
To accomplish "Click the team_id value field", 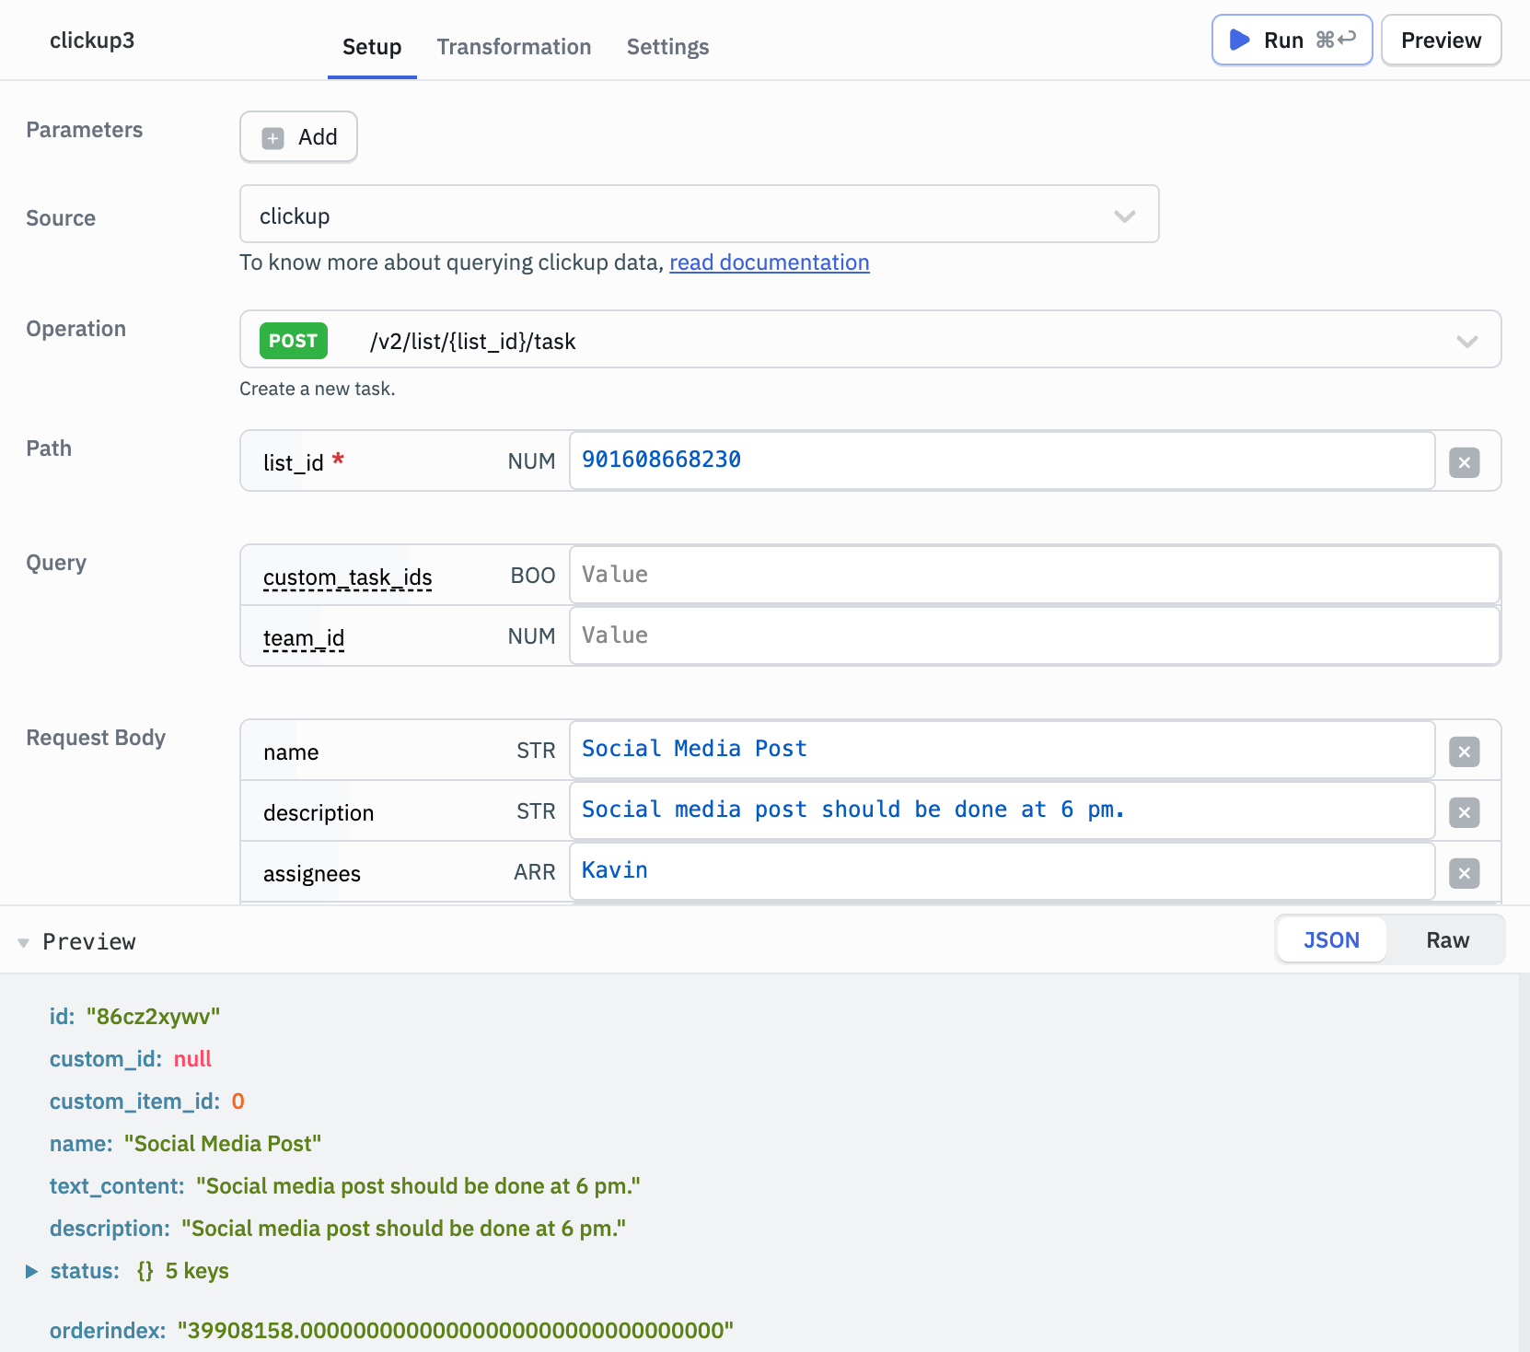I will click(x=1033, y=635).
